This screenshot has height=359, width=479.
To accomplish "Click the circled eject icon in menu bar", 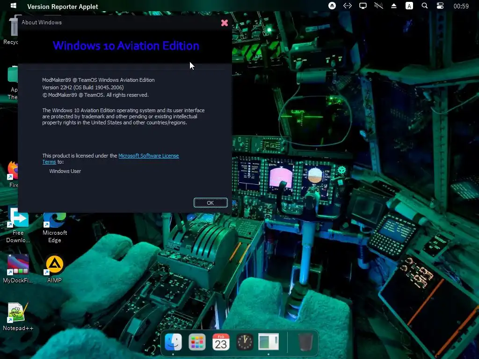I will pyautogui.click(x=332, y=6).
